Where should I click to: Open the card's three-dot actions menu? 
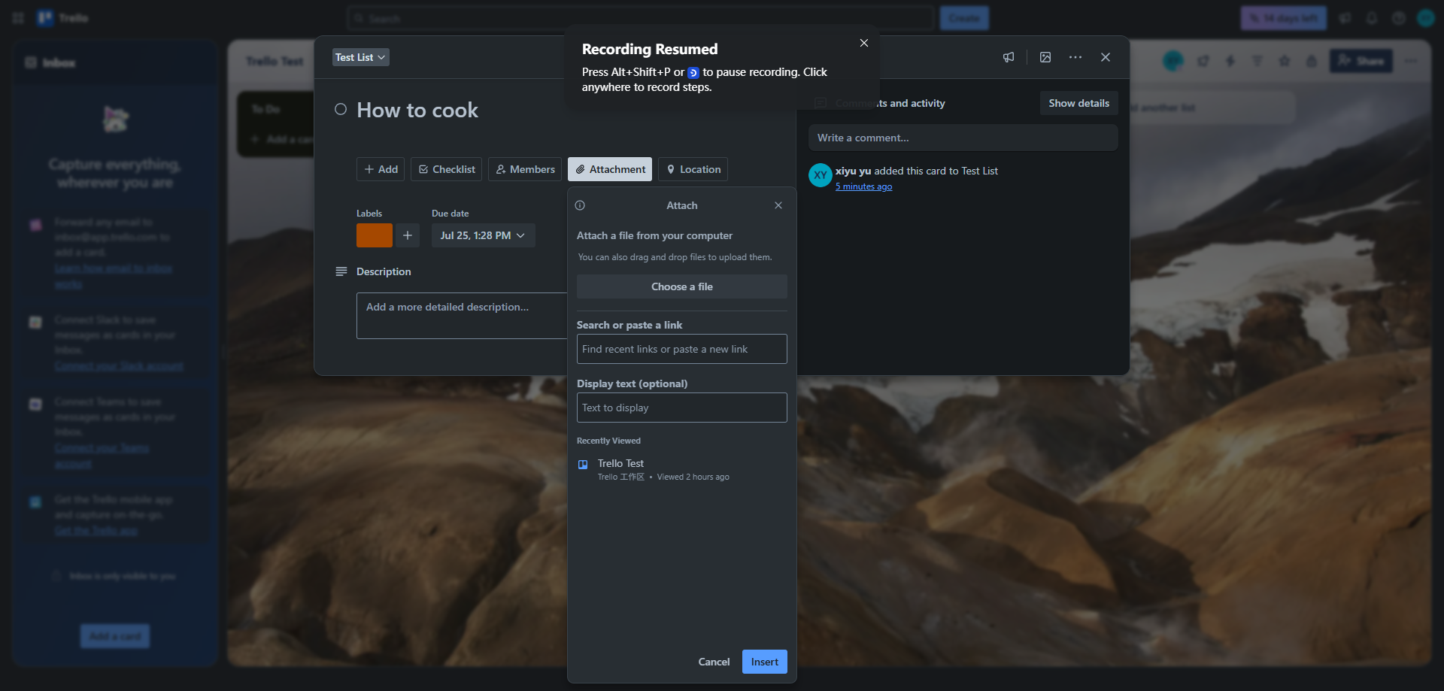tap(1075, 57)
